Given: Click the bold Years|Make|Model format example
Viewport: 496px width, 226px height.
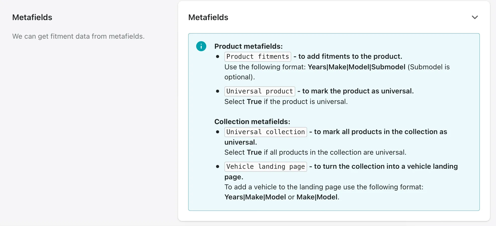Looking at the screenshot, I should [255, 197].
